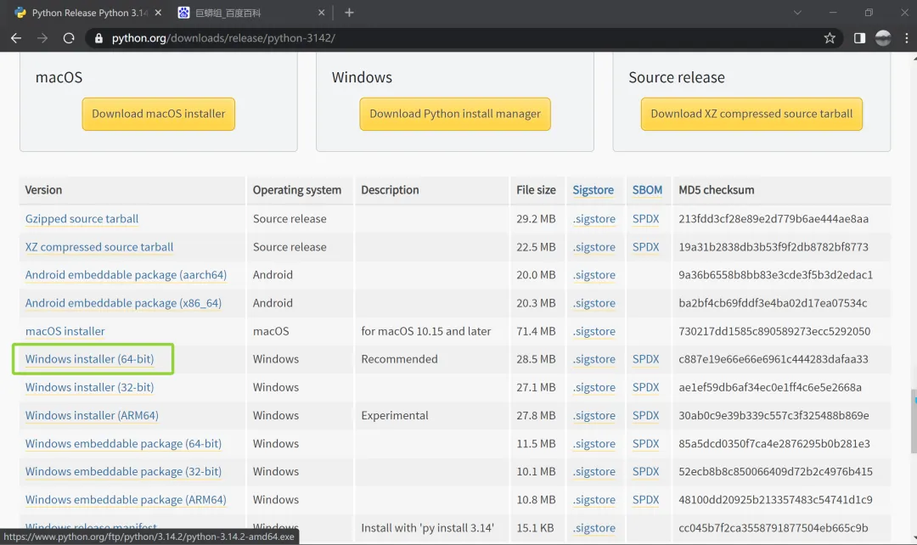Expand the tab search chevron
The height and width of the screenshot is (545, 917).
tap(797, 13)
